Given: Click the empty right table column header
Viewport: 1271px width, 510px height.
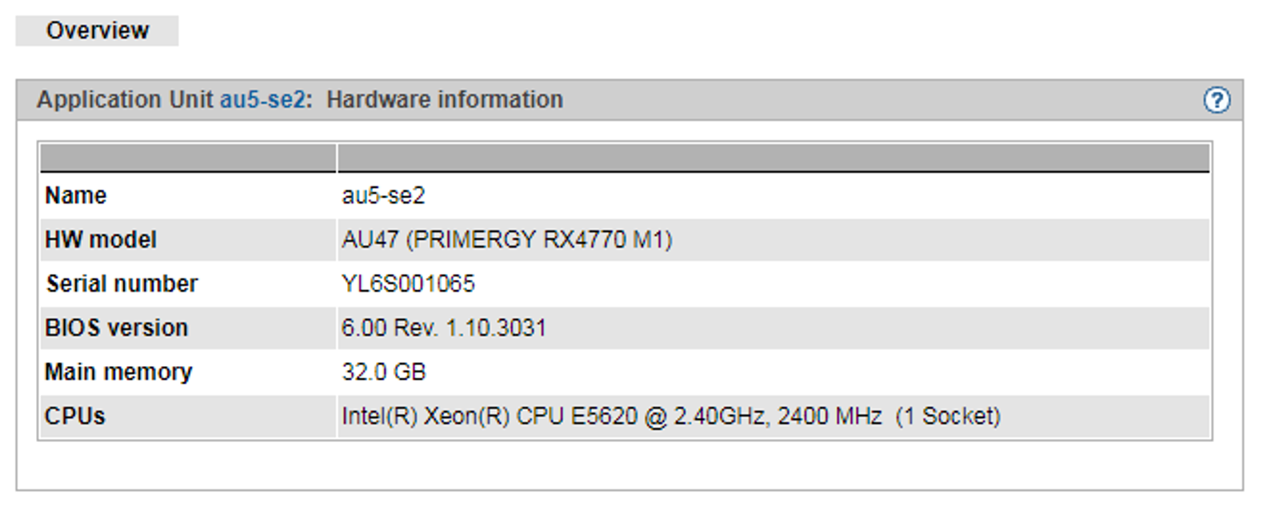Looking at the screenshot, I should 773,157.
